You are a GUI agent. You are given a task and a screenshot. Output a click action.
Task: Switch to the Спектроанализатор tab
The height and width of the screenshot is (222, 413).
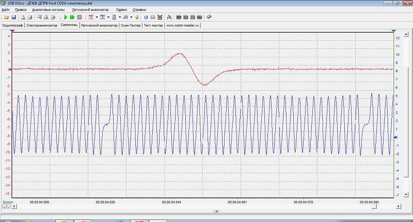click(x=42, y=25)
